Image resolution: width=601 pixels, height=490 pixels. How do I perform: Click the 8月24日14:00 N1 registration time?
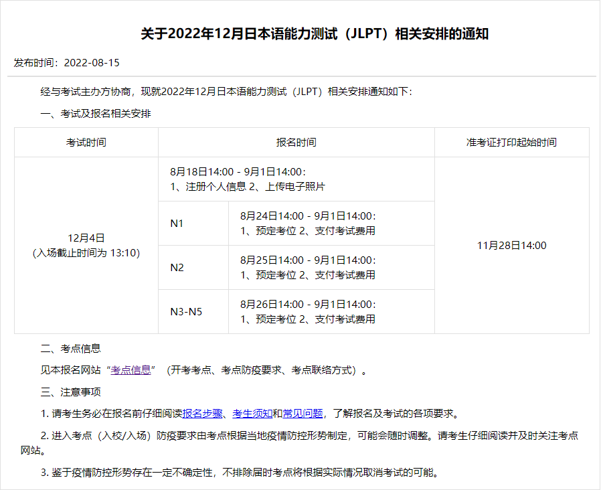[x=308, y=216]
